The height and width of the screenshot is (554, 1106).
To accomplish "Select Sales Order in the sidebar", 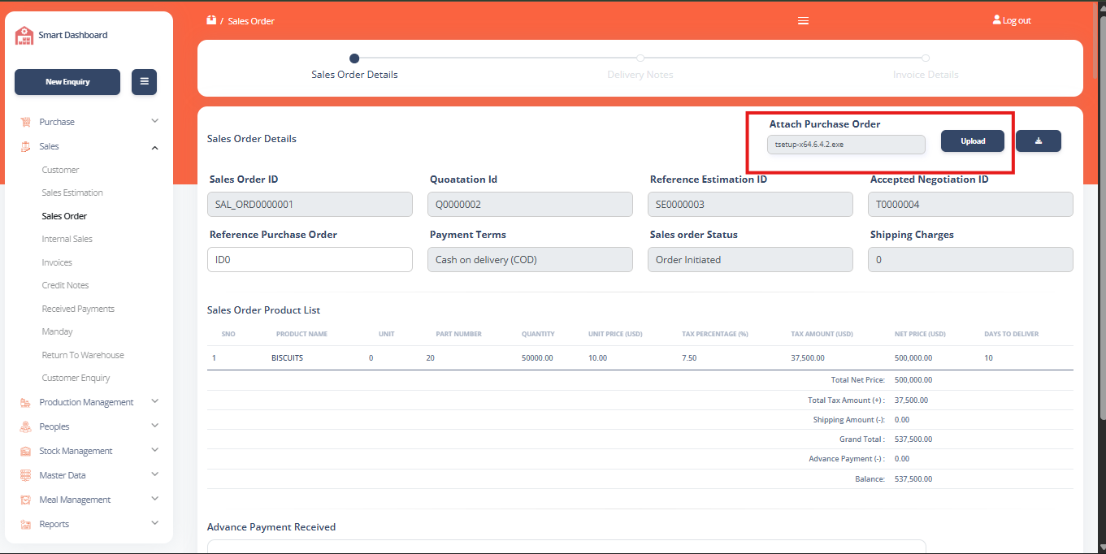I will point(64,216).
